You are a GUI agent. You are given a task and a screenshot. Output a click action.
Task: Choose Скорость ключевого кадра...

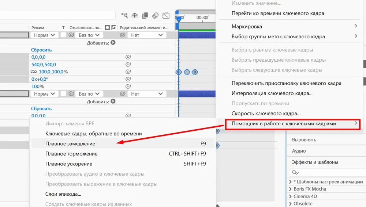tap(266, 114)
